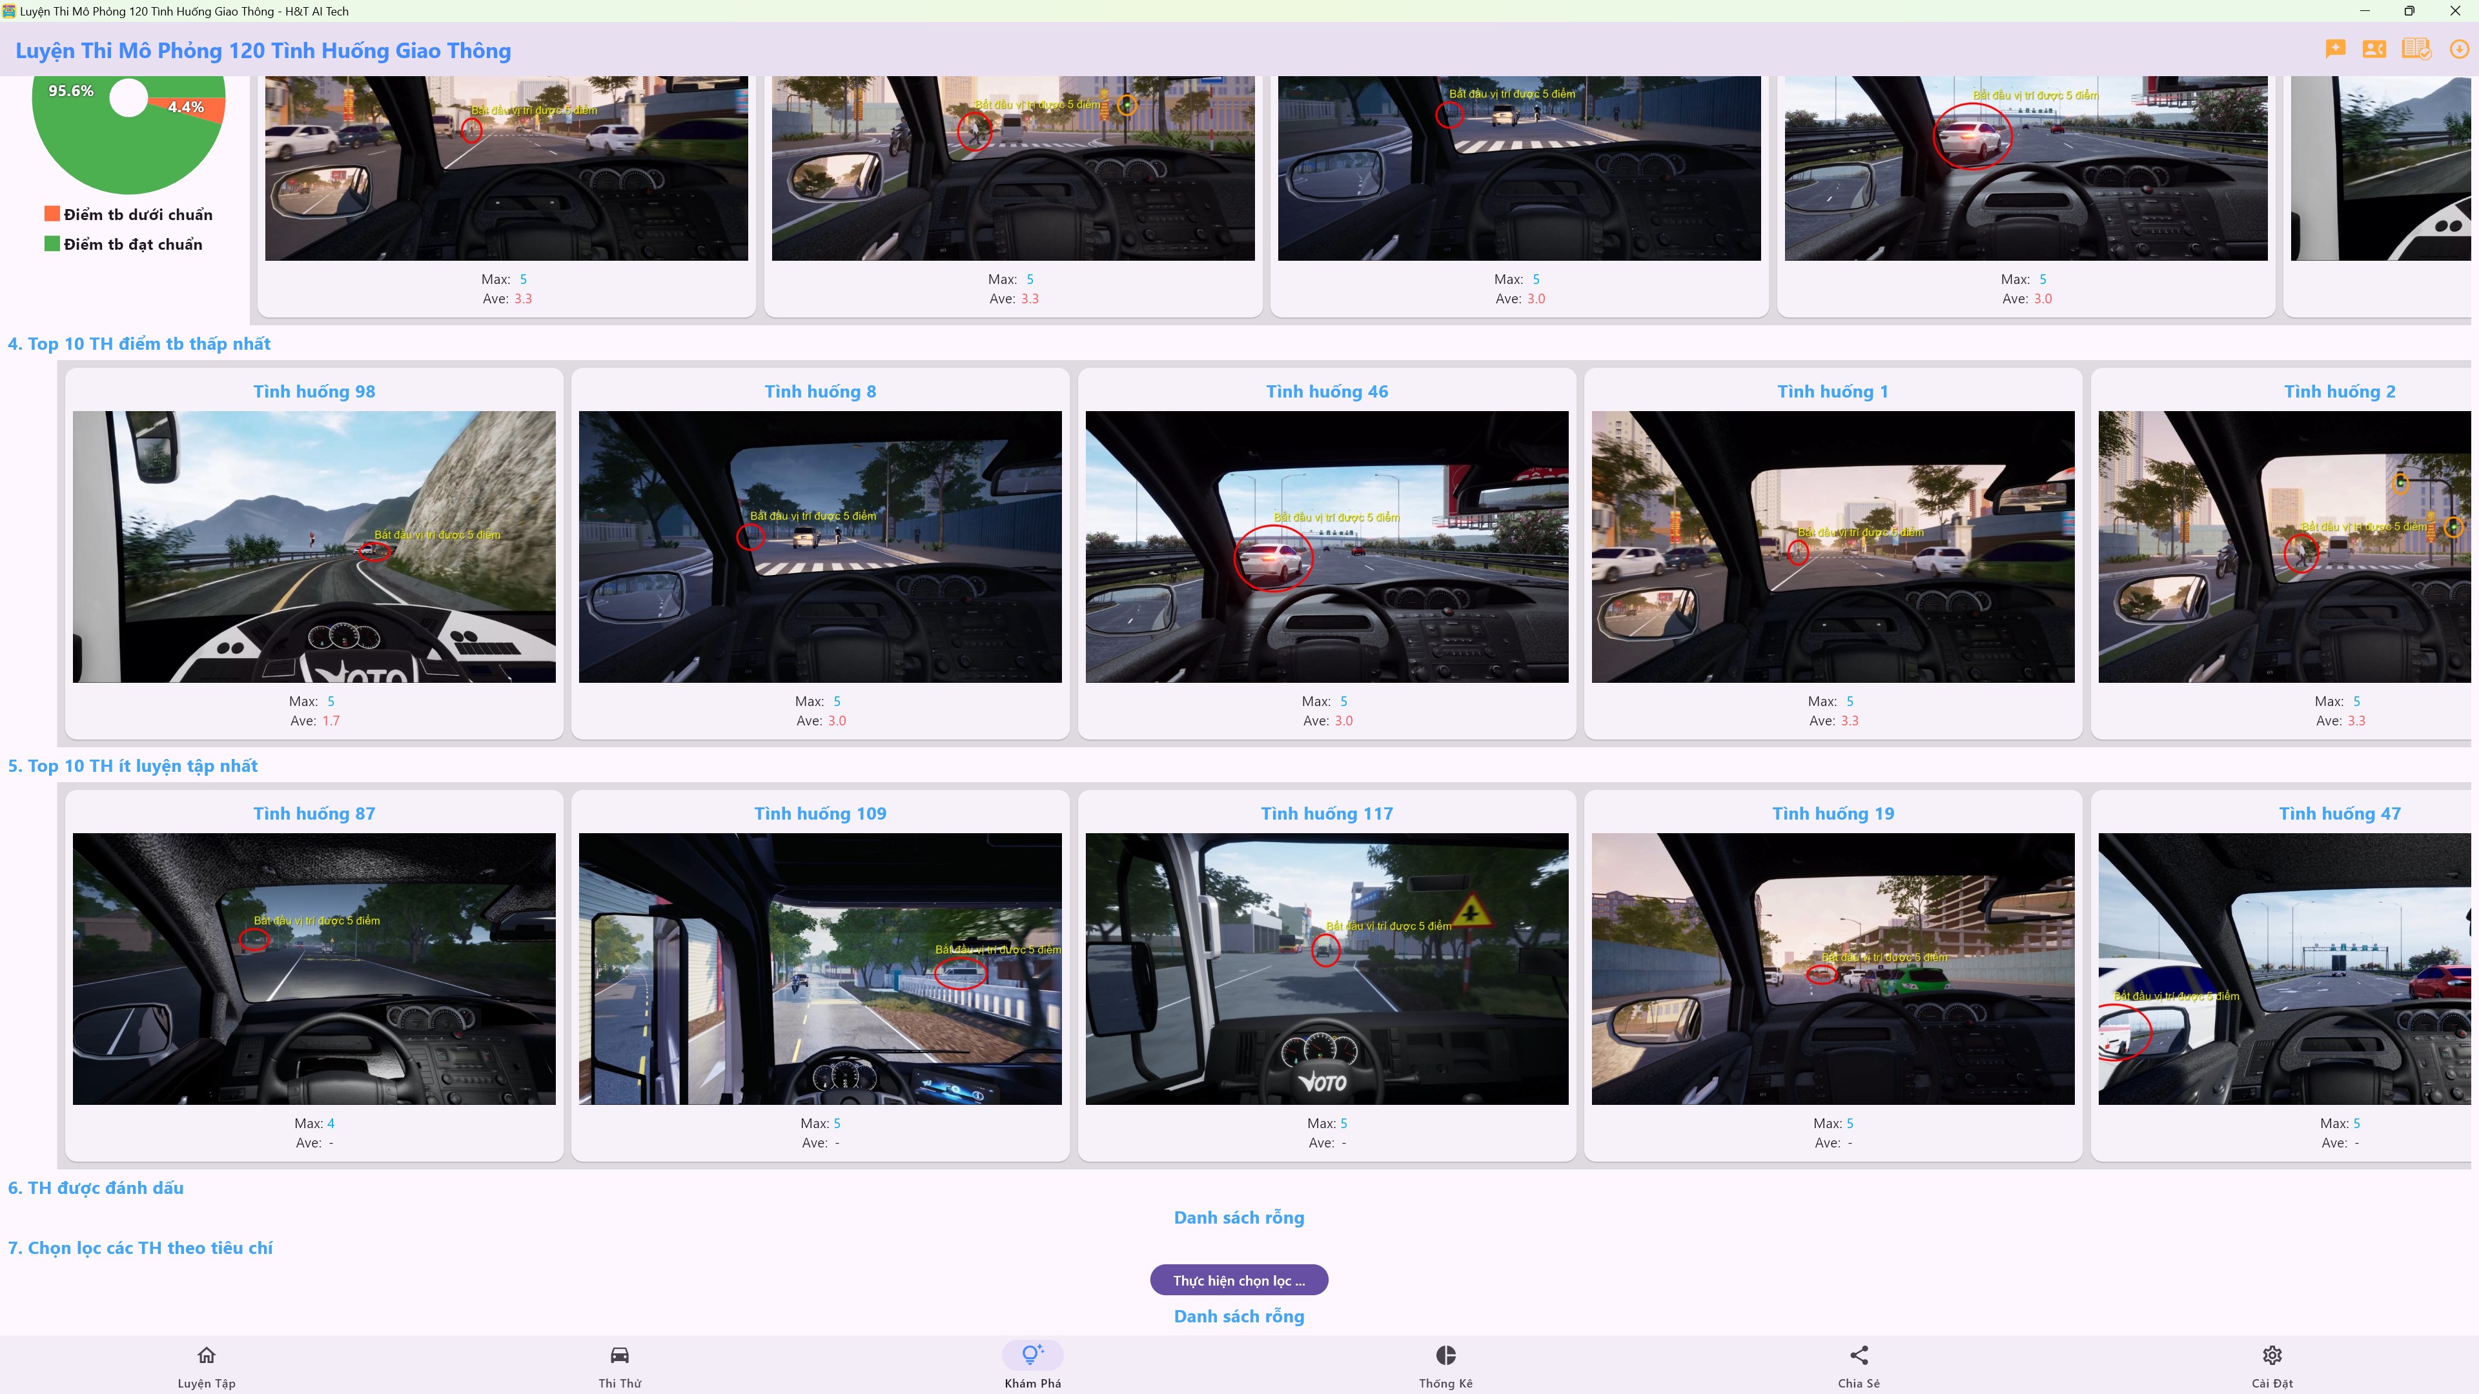2479x1394 pixels.
Task: Open the Tình huống 87 night-driving thumbnail
Action: coord(314,969)
